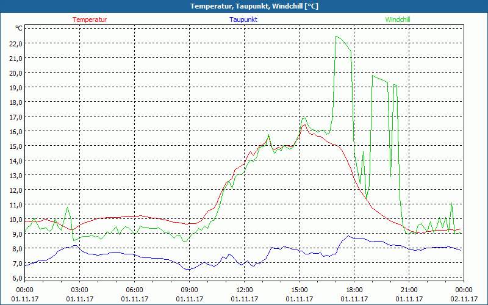488x305 pixels.
Task: Click the 02.11.17 date label
Action: point(464,299)
